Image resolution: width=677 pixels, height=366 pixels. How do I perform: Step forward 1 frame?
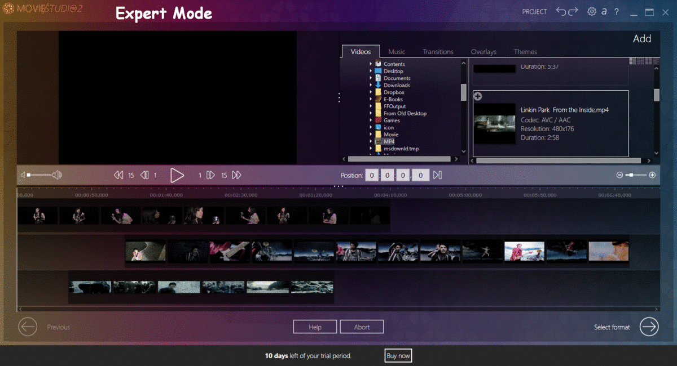click(x=210, y=175)
